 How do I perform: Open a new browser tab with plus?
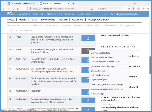(73, 4)
